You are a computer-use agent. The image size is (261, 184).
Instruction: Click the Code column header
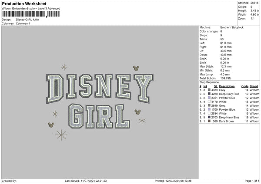[245, 86]
